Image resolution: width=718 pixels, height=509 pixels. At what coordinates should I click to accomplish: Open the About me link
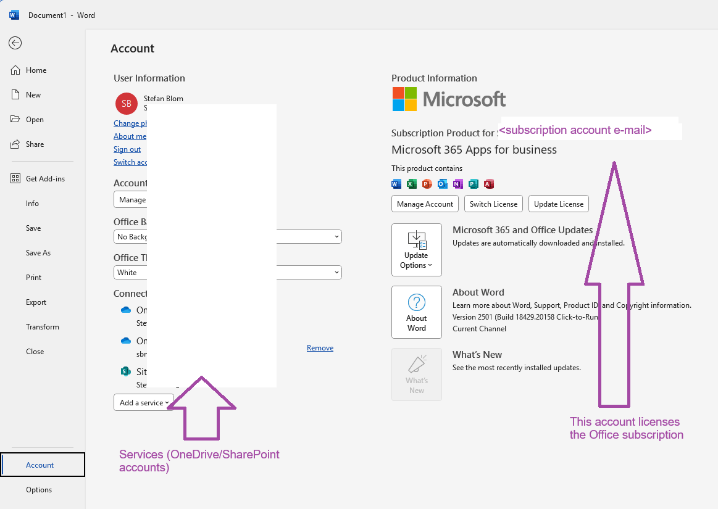tap(130, 136)
